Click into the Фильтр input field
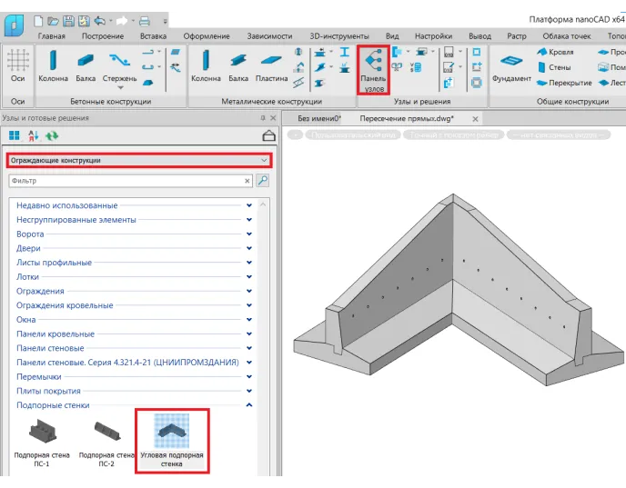The image size is (626, 488). pos(126,181)
